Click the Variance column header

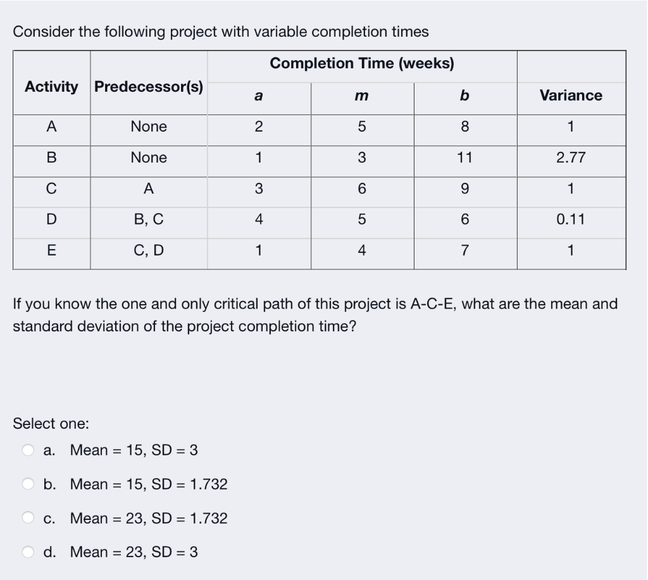(x=570, y=96)
